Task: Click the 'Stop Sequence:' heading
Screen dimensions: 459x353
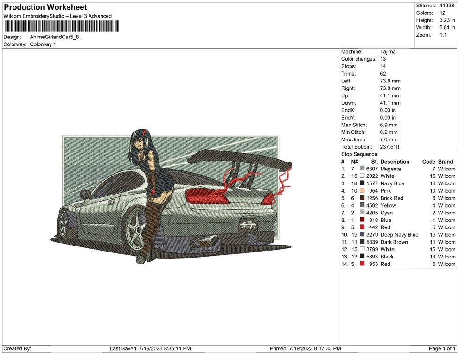Action: (x=360, y=154)
